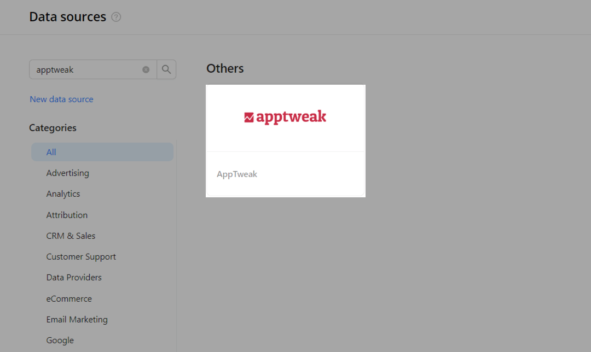Create a New data source

61,99
